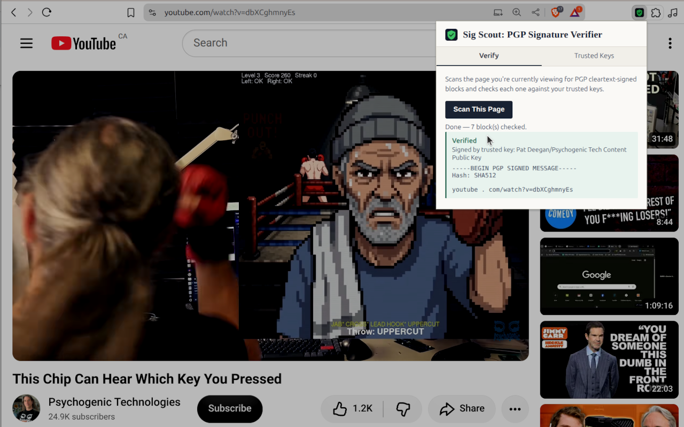Viewport: 684px width, 427px height.
Task: Click the zoom magnifier icon in address bar
Action: click(517, 12)
